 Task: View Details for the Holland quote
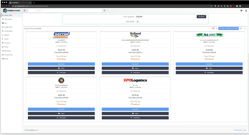pyautogui.click(x=135, y=64)
